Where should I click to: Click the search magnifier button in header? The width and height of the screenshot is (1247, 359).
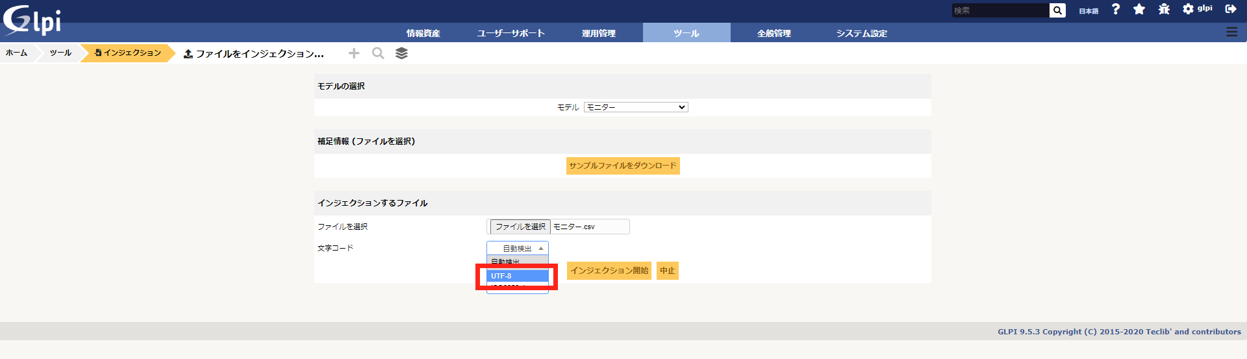(x=1057, y=10)
